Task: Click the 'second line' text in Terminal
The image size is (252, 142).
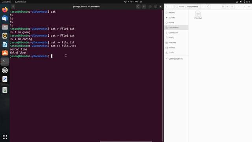Action: point(19,49)
